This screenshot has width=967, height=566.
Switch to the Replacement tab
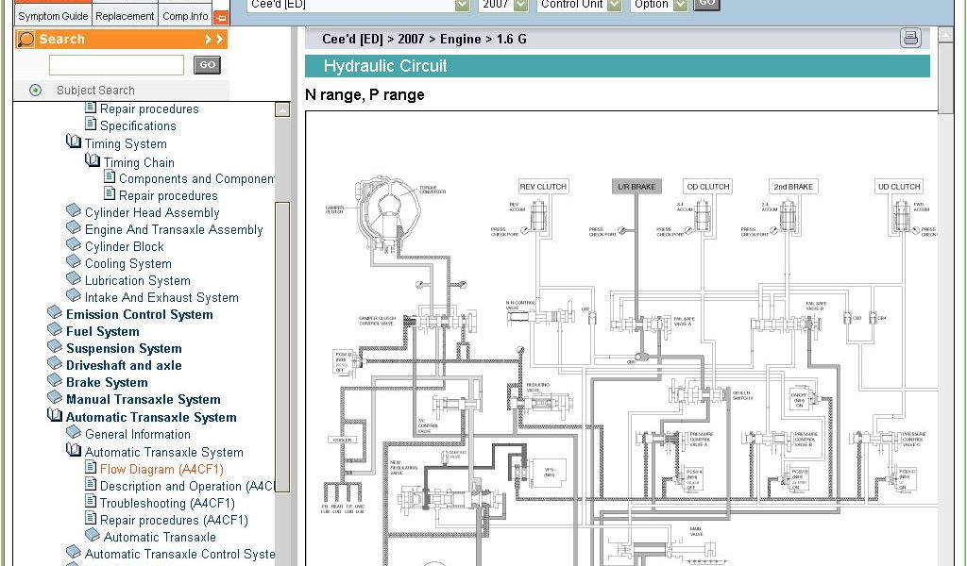(x=125, y=16)
